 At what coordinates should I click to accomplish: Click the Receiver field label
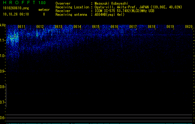click(63, 11)
